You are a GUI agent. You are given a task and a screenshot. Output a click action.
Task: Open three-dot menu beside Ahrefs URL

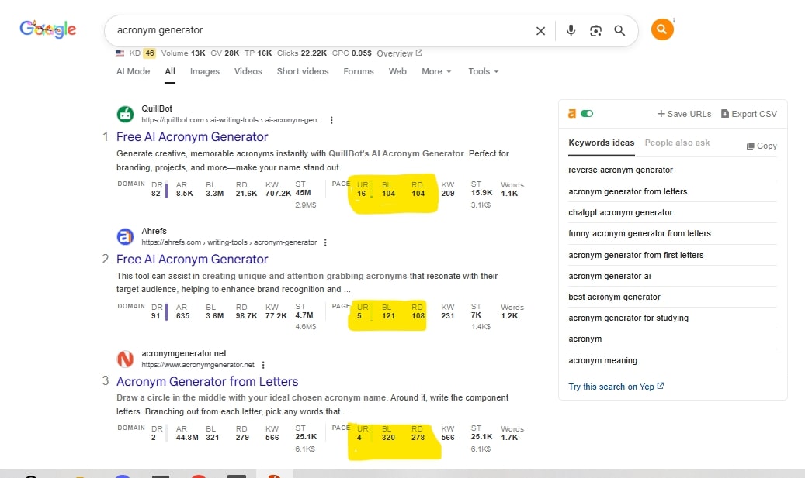click(x=325, y=242)
